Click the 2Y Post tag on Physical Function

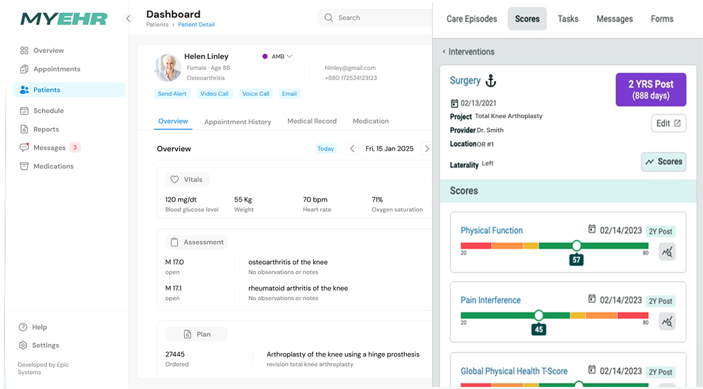tap(660, 231)
